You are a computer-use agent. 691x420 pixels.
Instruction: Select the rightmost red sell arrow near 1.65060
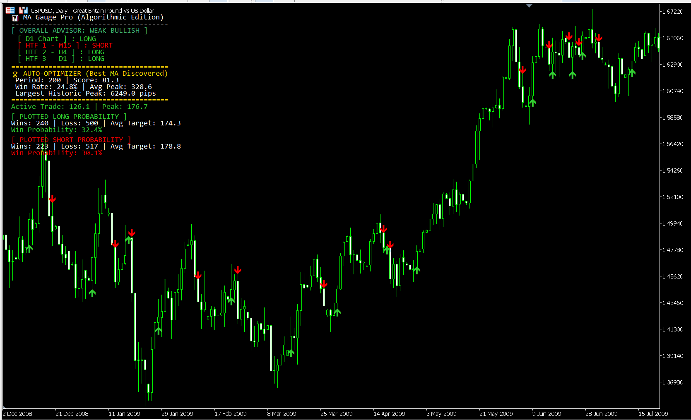click(599, 38)
